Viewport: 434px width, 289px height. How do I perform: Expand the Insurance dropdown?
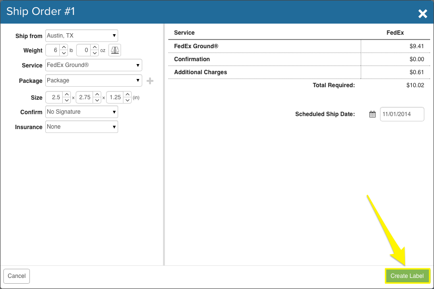81,127
